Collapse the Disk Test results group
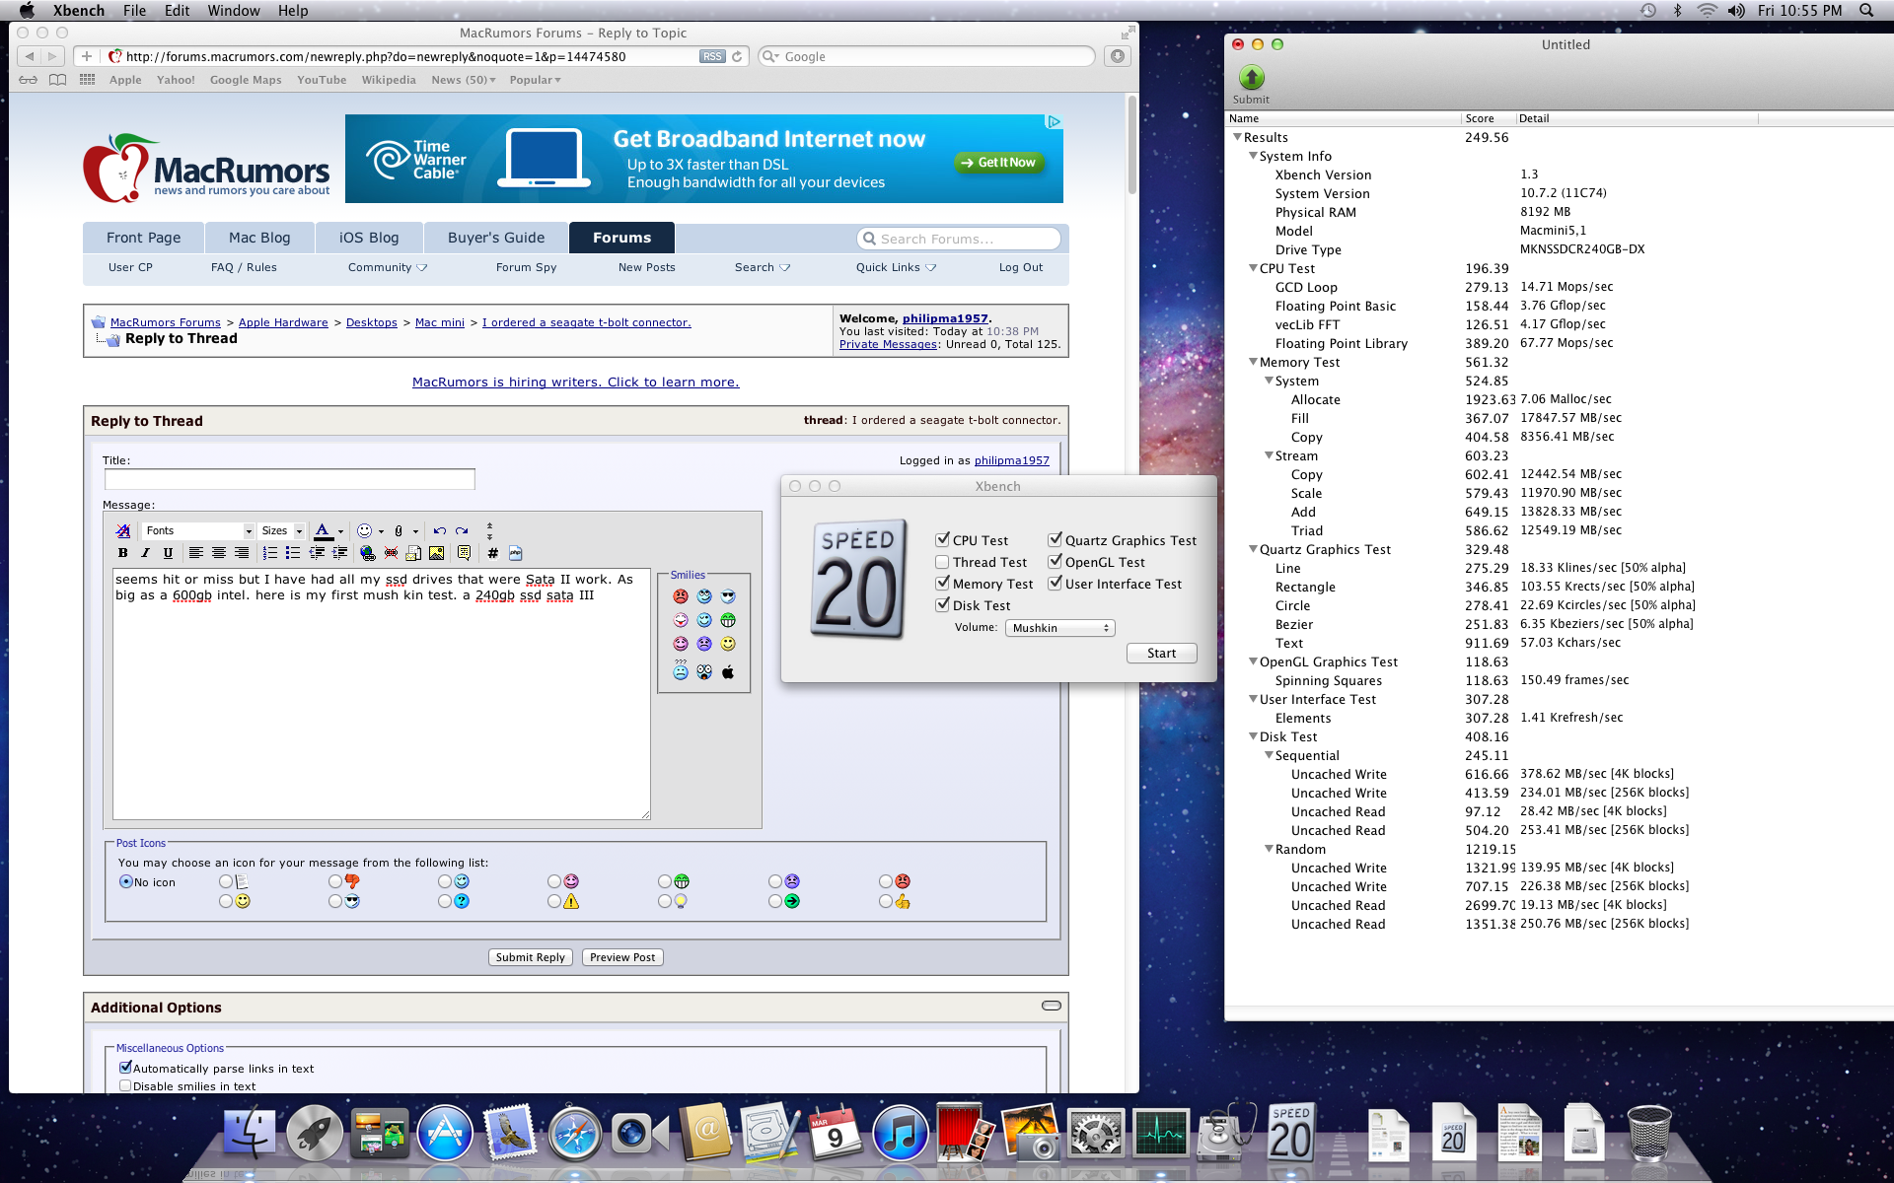1894x1183 pixels. point(1253,736)
